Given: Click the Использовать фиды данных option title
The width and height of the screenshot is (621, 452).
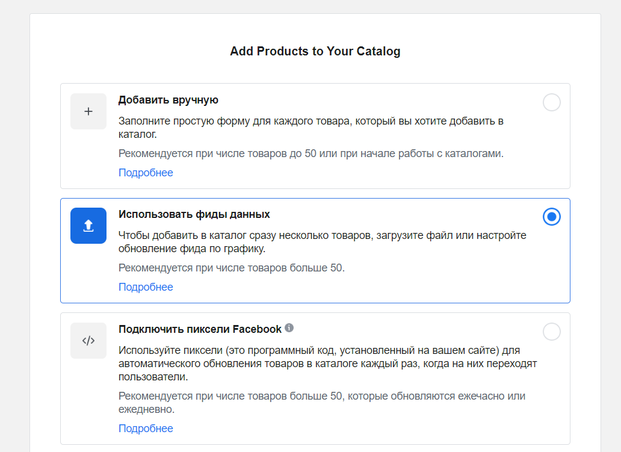Looking at the screenshot, I should click(194, 214).
